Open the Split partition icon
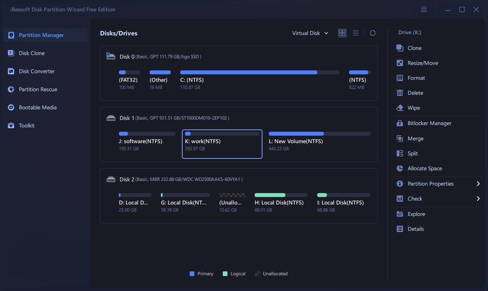The height and width of the screenshot is (291, 488). [399, 153]
